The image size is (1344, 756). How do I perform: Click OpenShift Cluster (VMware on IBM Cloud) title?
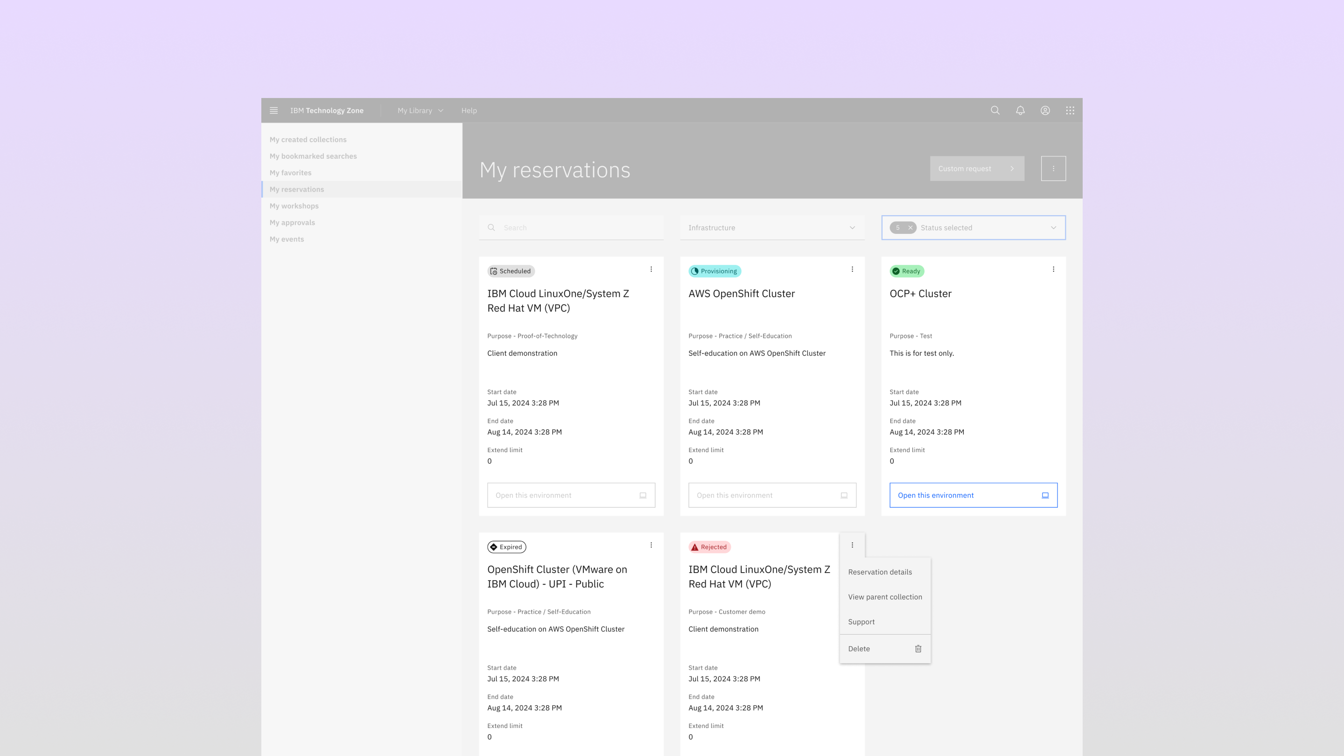click(557, 577)
